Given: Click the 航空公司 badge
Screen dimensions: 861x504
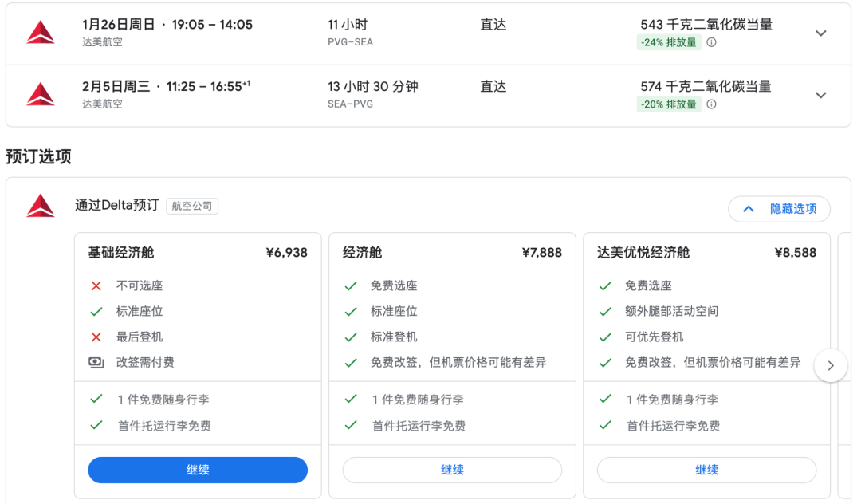Looking at the screenshot, I should 192,206.
